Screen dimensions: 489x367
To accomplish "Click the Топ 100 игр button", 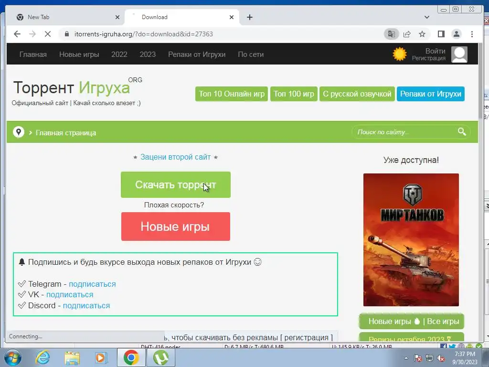I will tap(294, 94).
